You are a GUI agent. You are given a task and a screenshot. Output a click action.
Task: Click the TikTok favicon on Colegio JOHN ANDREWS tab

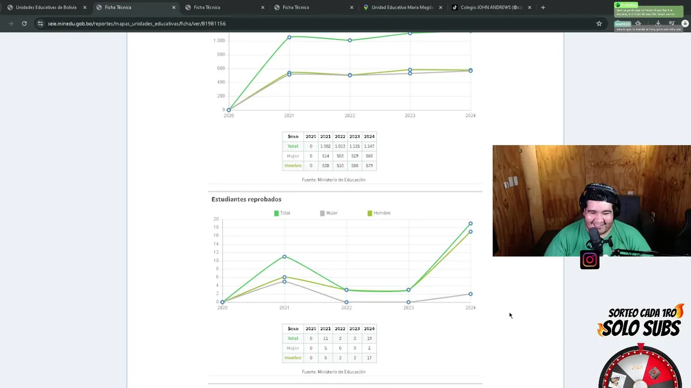click(455, 8)
